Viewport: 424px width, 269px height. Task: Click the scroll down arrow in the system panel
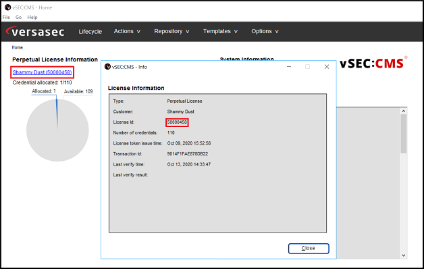404,255
